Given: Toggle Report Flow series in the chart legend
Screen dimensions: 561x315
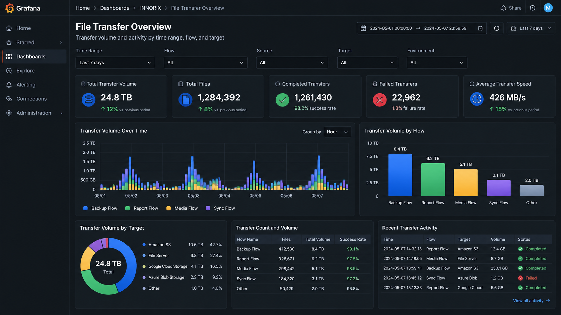Looking at the screenshot, I should (x=142, y=208).
